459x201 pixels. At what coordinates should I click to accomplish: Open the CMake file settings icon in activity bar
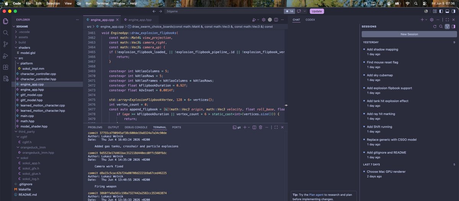point(5,78)
